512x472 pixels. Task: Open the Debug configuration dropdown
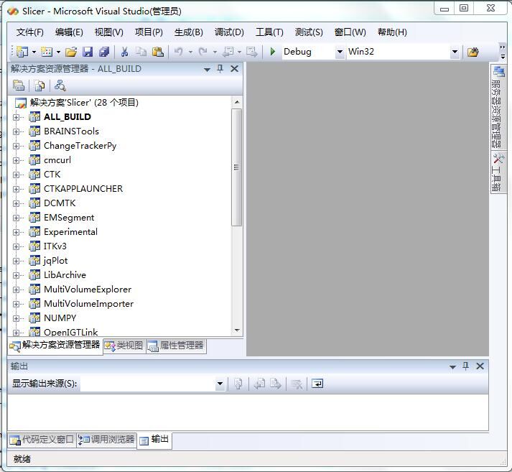click(340, 52)
